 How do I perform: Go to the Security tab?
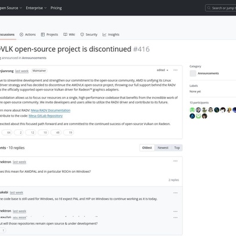[89, 35]
